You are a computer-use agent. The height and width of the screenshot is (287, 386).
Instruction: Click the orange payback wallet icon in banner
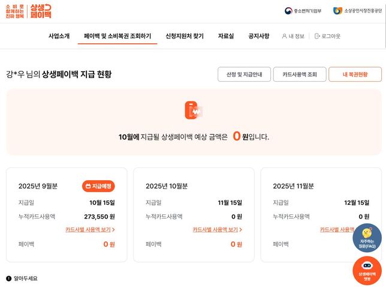coord(193,110)
